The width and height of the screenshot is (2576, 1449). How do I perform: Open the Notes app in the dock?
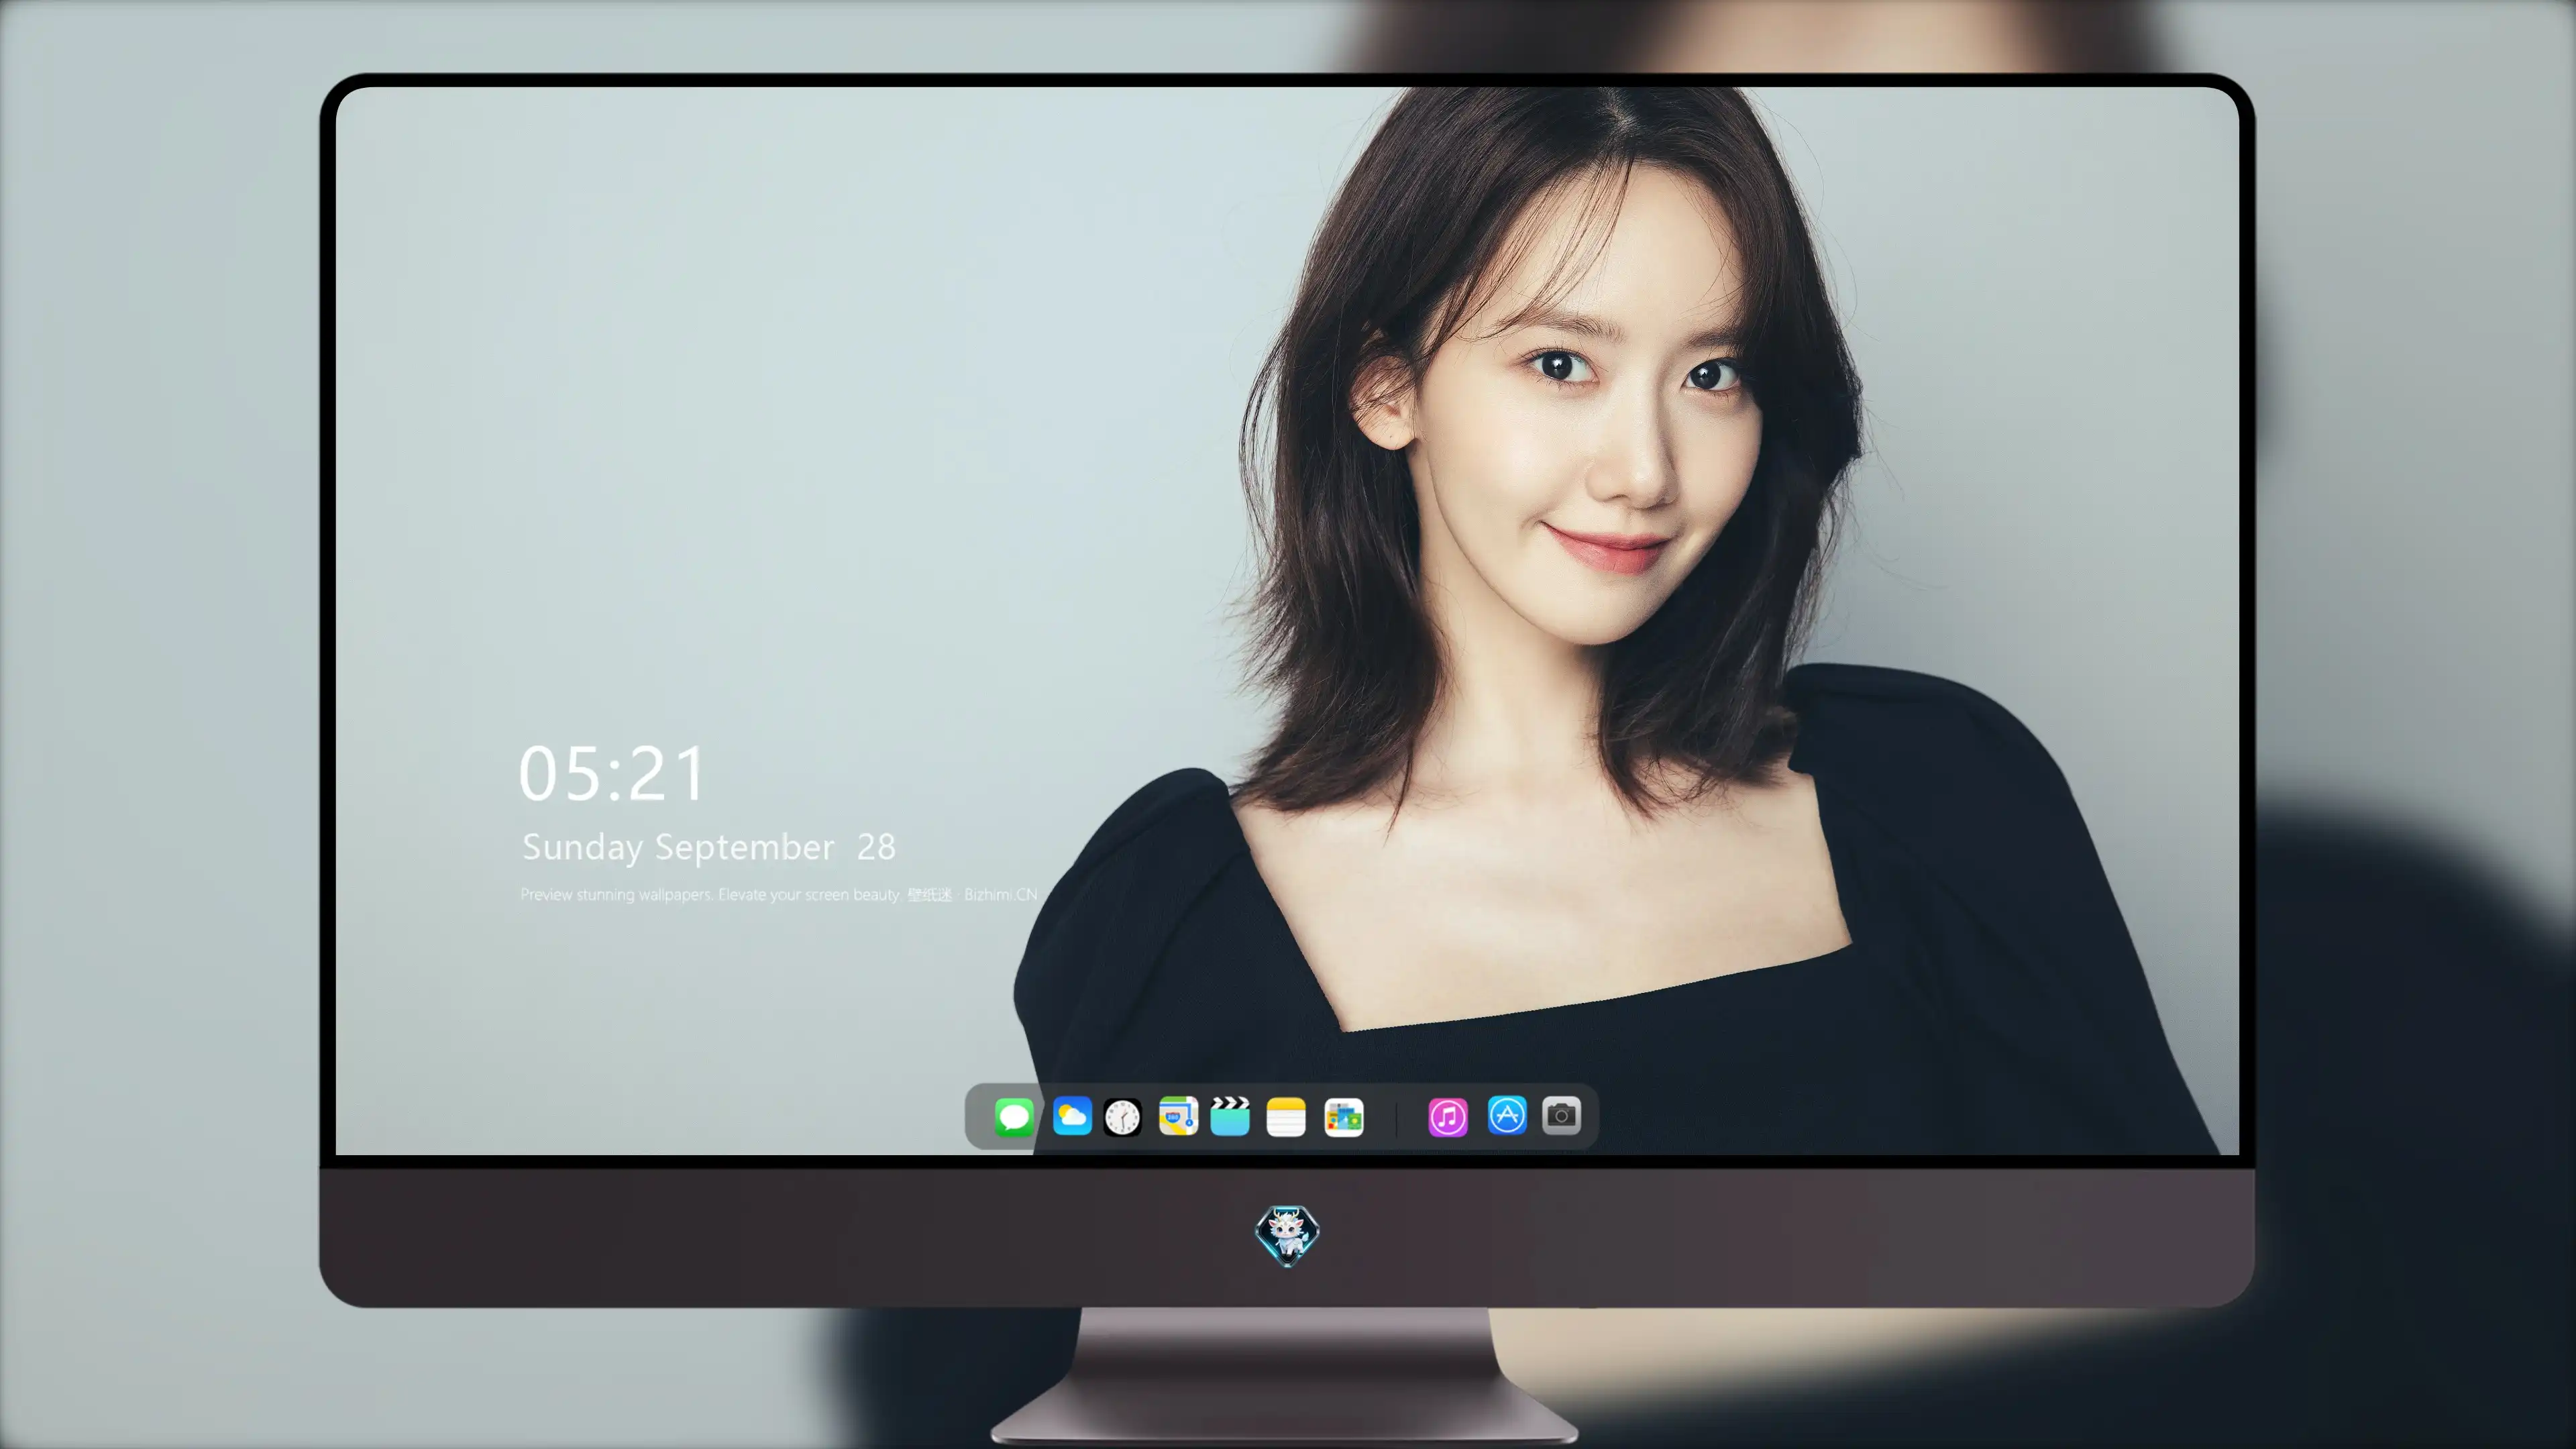1286,1117
